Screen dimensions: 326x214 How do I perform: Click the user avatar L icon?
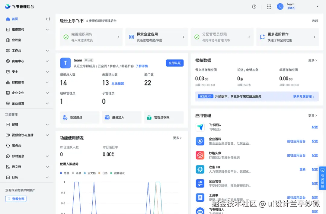pyautogui.click(x=280, y=6)
